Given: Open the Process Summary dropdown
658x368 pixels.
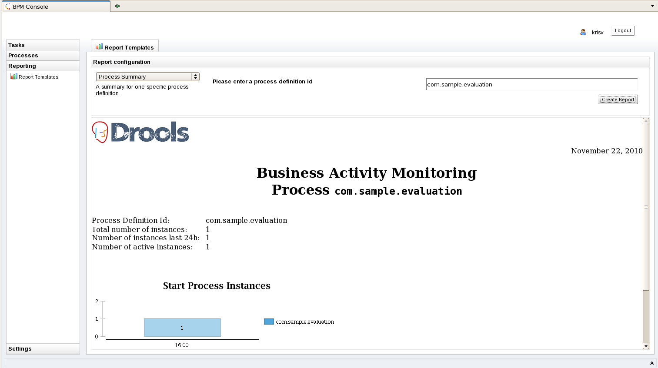Looking at the screenshot, I should point(147,77).
